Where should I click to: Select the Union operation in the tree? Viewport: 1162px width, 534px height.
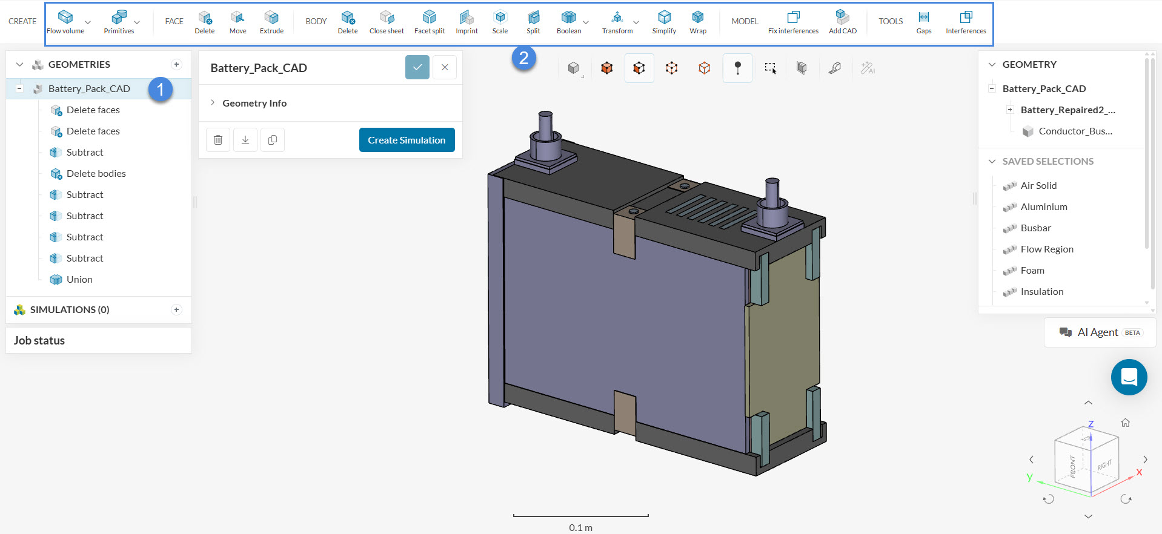coord(79,279)
